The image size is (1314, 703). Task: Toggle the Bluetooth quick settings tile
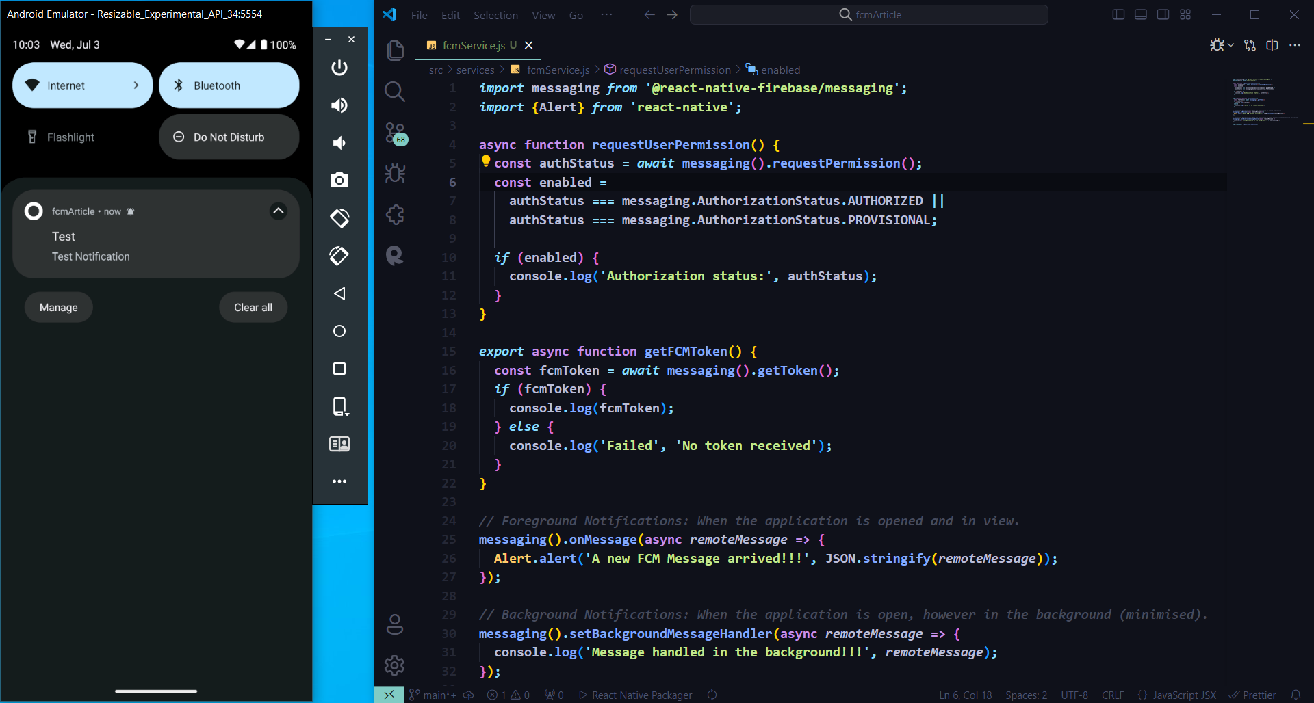229,85
